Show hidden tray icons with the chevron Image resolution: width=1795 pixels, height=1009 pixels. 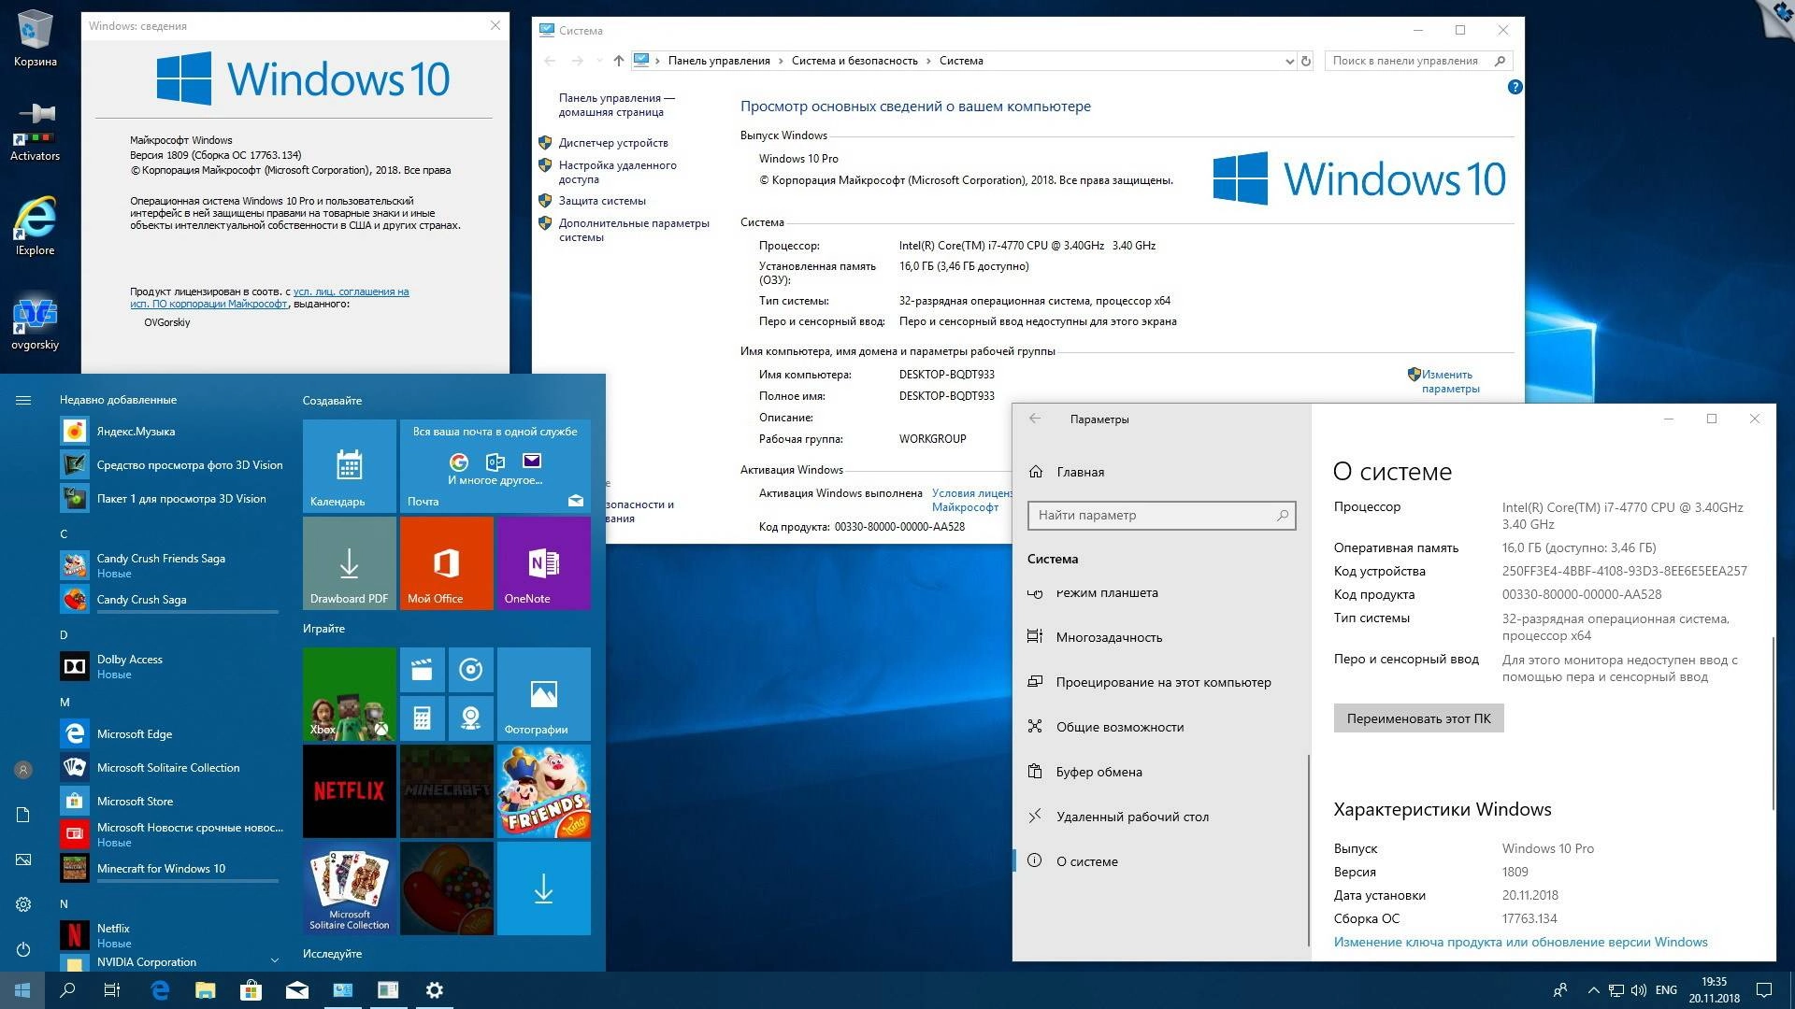point(1593,989)
